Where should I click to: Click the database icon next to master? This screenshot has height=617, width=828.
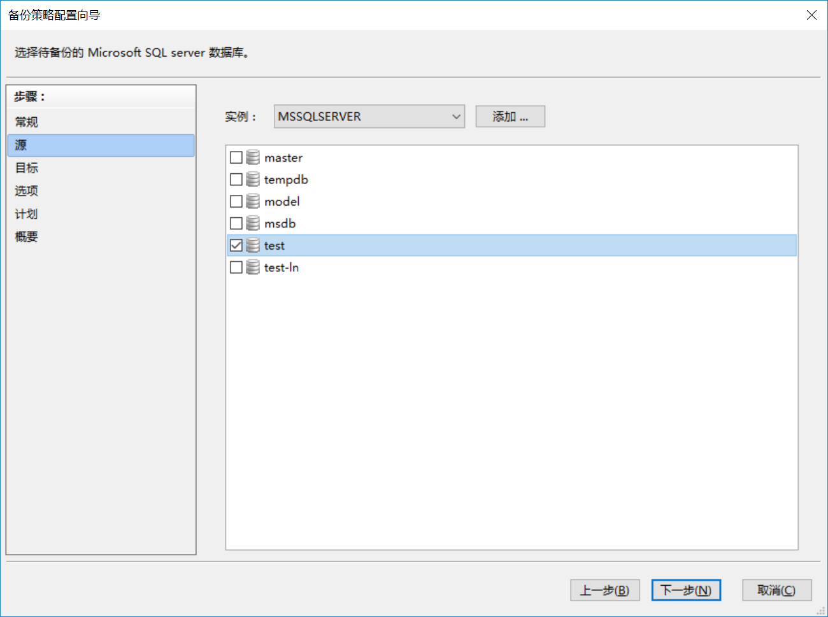[253, 157]
